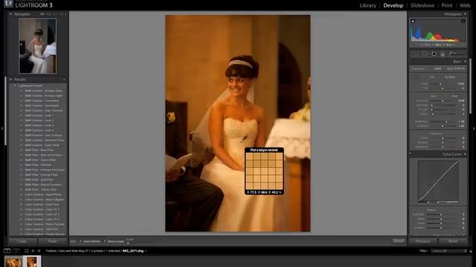Click the second window display icon
Screen dimensions: 476x267
point(16,251)
